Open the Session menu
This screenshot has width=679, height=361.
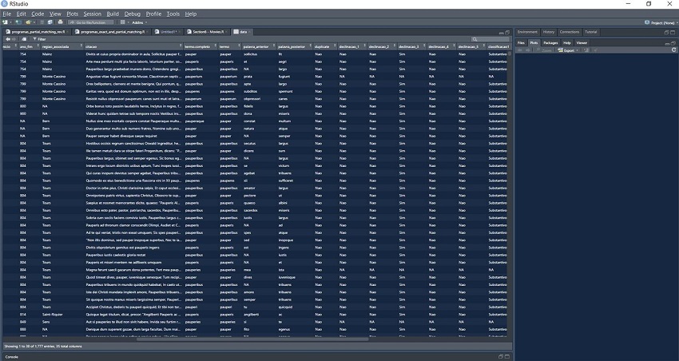[92, 14]
